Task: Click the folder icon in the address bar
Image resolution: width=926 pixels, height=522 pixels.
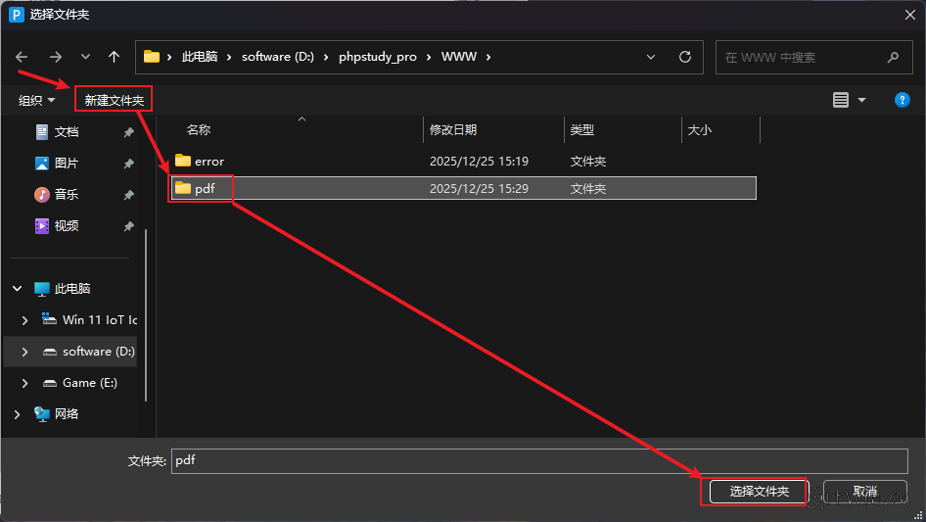Action: (152, 57)
